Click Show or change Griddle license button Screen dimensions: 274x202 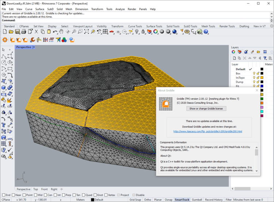click(207, 108)
